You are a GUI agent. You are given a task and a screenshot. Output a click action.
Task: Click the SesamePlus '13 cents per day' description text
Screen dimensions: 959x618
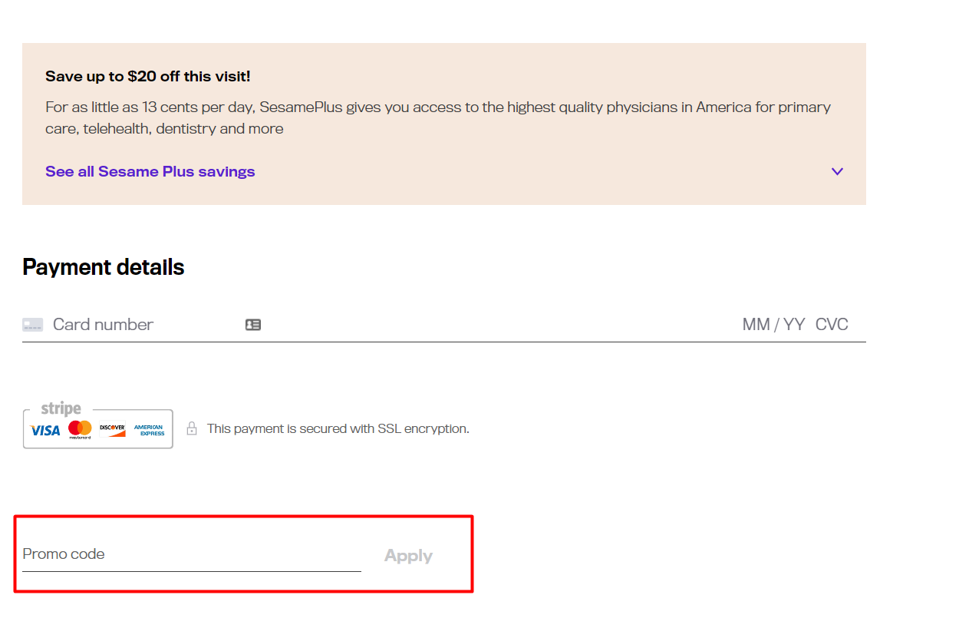pos(438,117)
